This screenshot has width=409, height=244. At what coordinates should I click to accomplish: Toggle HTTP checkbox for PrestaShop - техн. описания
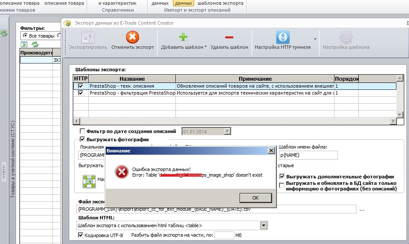coord(81,86)
